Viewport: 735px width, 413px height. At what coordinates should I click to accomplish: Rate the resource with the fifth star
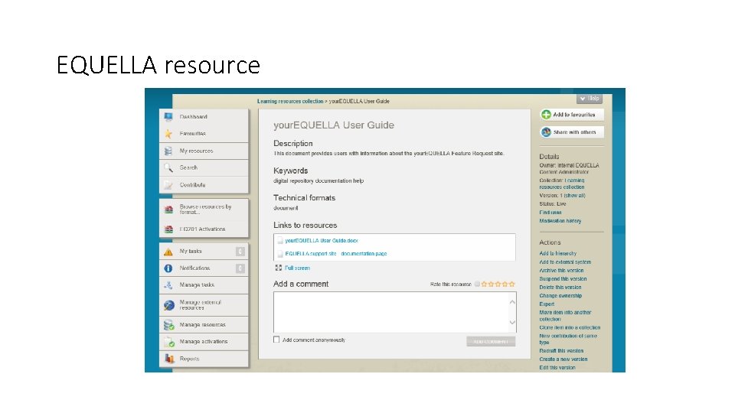pos(512,284)
